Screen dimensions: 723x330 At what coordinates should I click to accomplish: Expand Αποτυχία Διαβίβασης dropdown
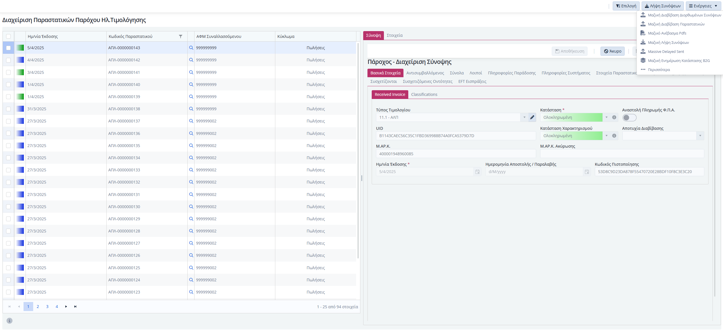click(x=700, y=136)
